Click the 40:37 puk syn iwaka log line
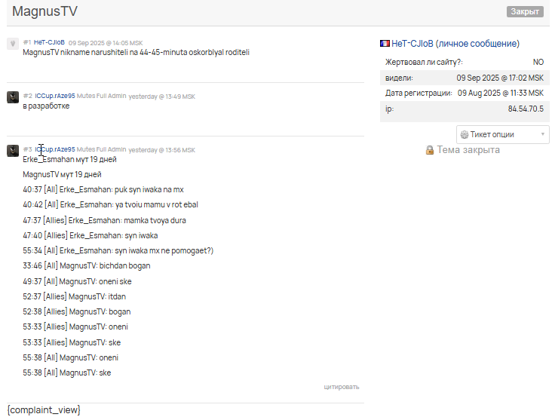The height and width of the screenshot is (417, 555). pyautogui.click(x=103, y=190)
